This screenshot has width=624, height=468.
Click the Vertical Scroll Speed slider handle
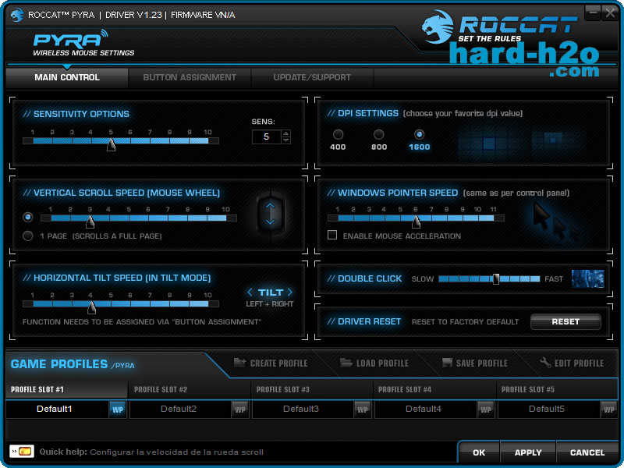90,222
